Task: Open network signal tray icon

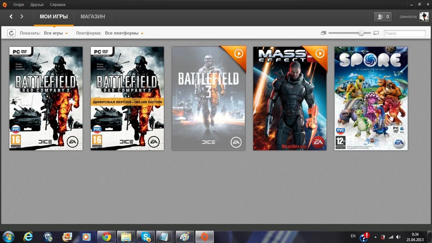Action: tap(391, 237)
